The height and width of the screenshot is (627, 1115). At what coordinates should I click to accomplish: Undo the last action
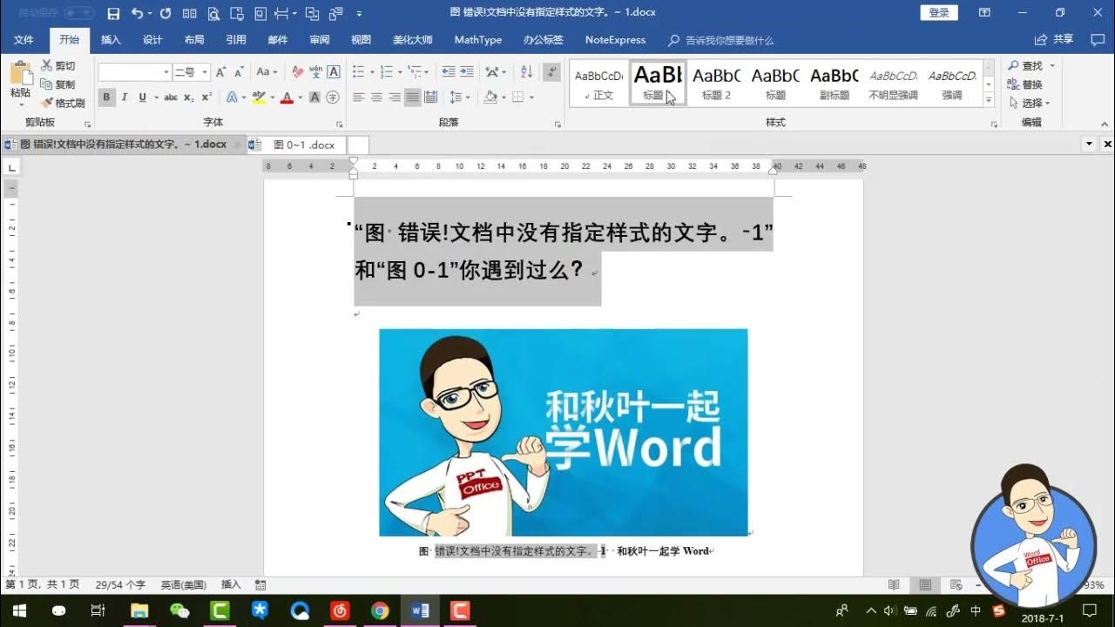[x=137, y=13]
